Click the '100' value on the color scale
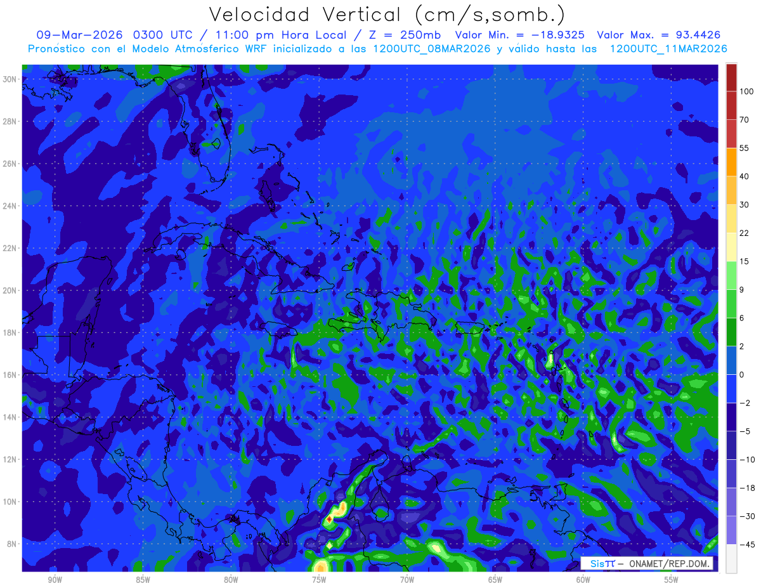This screenshot has height=588, width=761. point(746,91)
